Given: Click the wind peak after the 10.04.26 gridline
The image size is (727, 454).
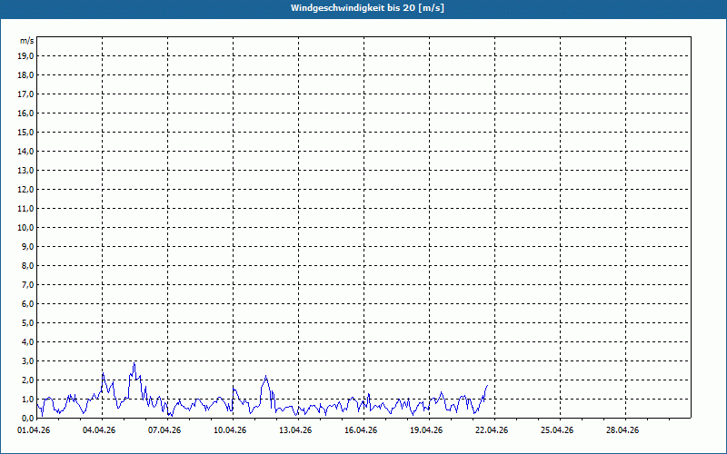Looking at the screenshot, I should click(x=265, y=377).
